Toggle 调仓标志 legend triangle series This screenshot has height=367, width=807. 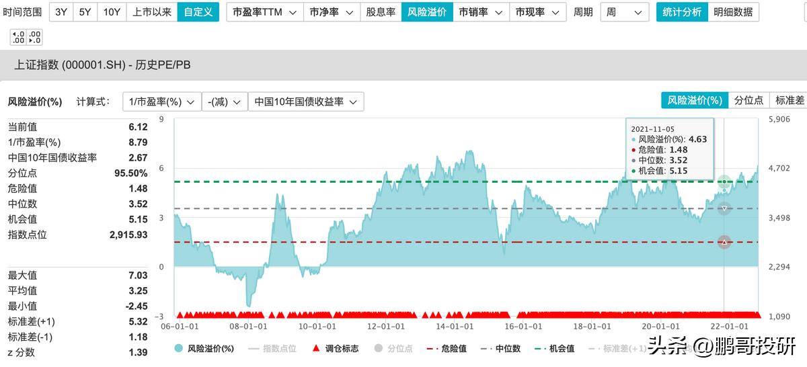tap(336, 349)
